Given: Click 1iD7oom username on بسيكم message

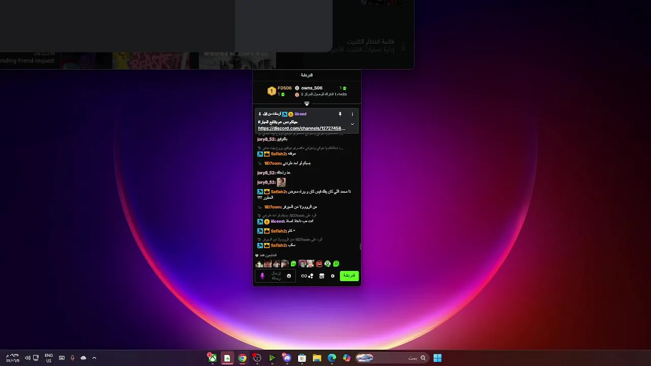Looking at the screenshot, I should [273, 163].
